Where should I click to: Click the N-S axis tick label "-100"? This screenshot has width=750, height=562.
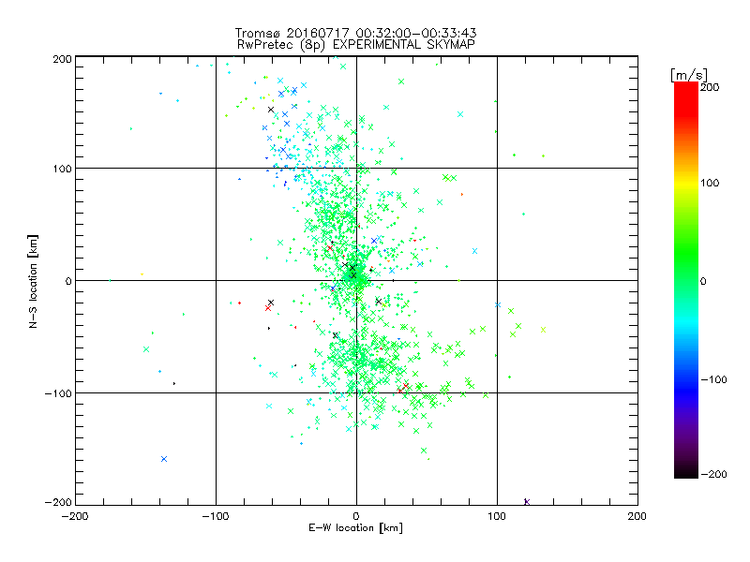[x=58, y=393]
